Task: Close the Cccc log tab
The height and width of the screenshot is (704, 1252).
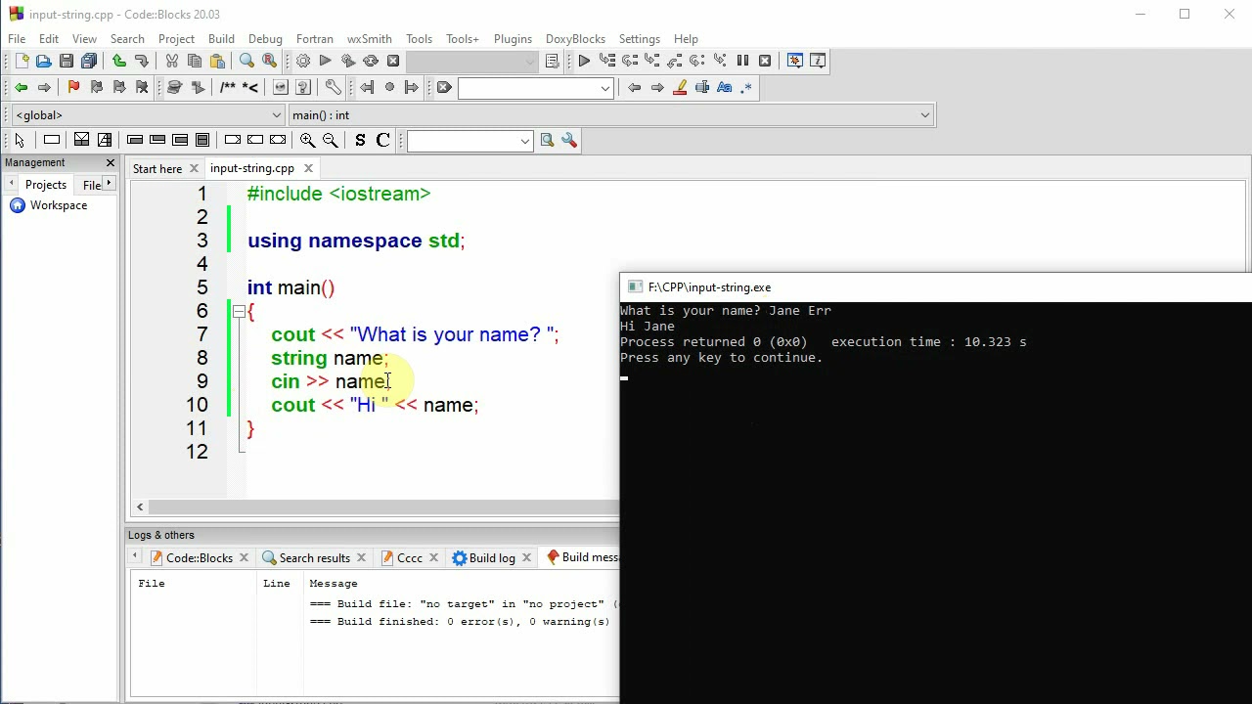Action: click(433, 558)
